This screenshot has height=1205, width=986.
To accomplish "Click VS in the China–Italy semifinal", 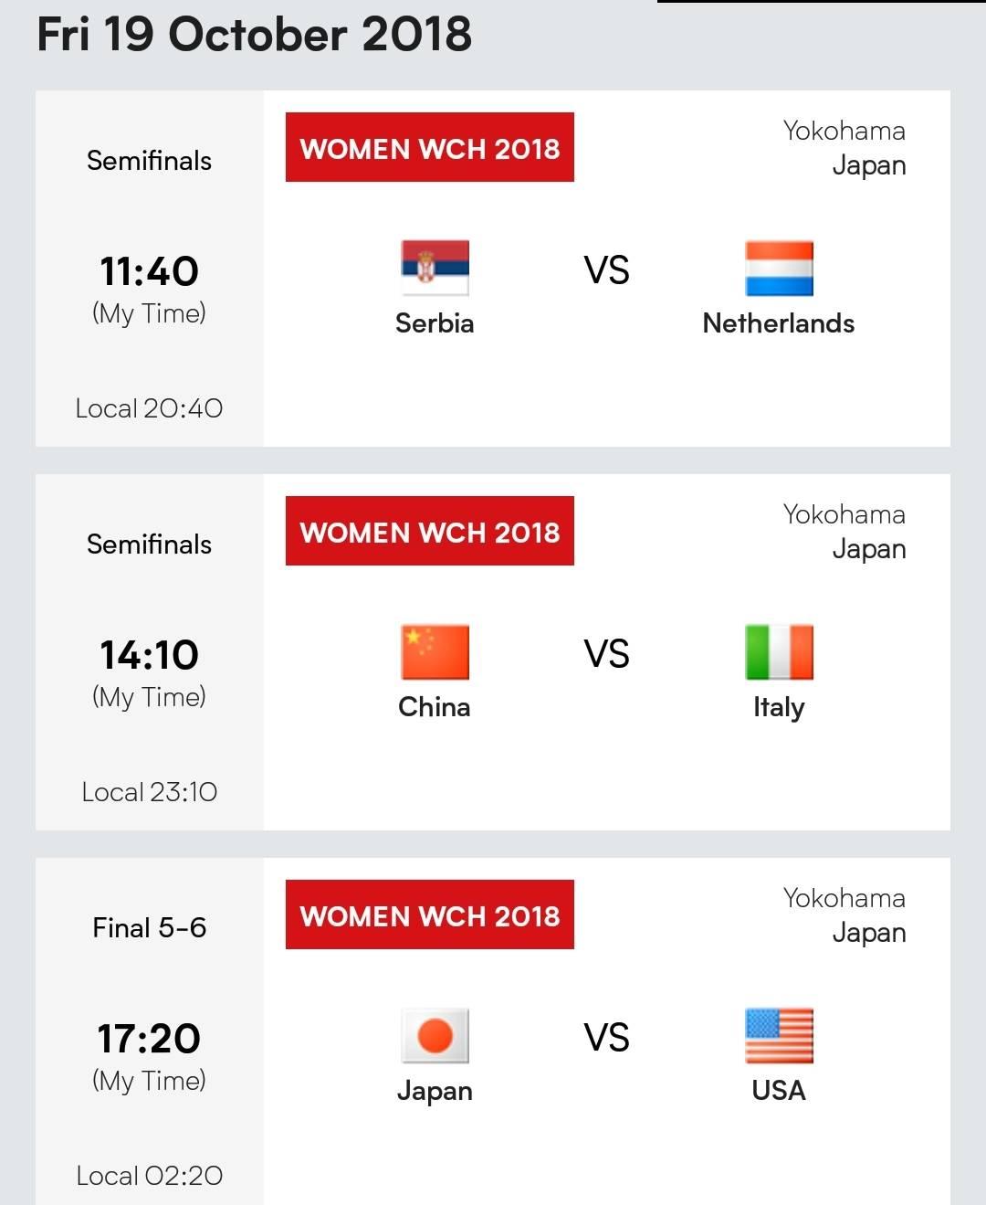I will pos(606,654).
